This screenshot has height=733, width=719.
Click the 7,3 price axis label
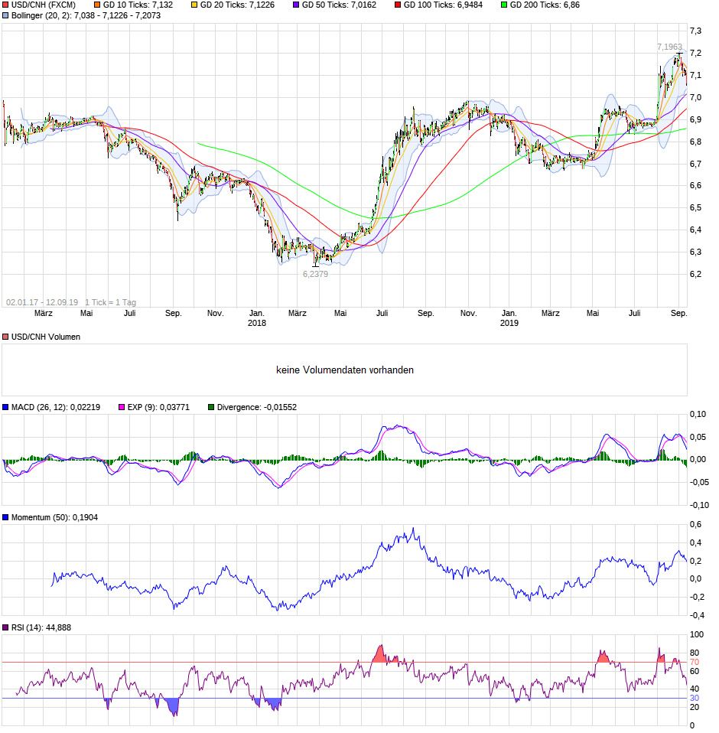click(695, 31)
